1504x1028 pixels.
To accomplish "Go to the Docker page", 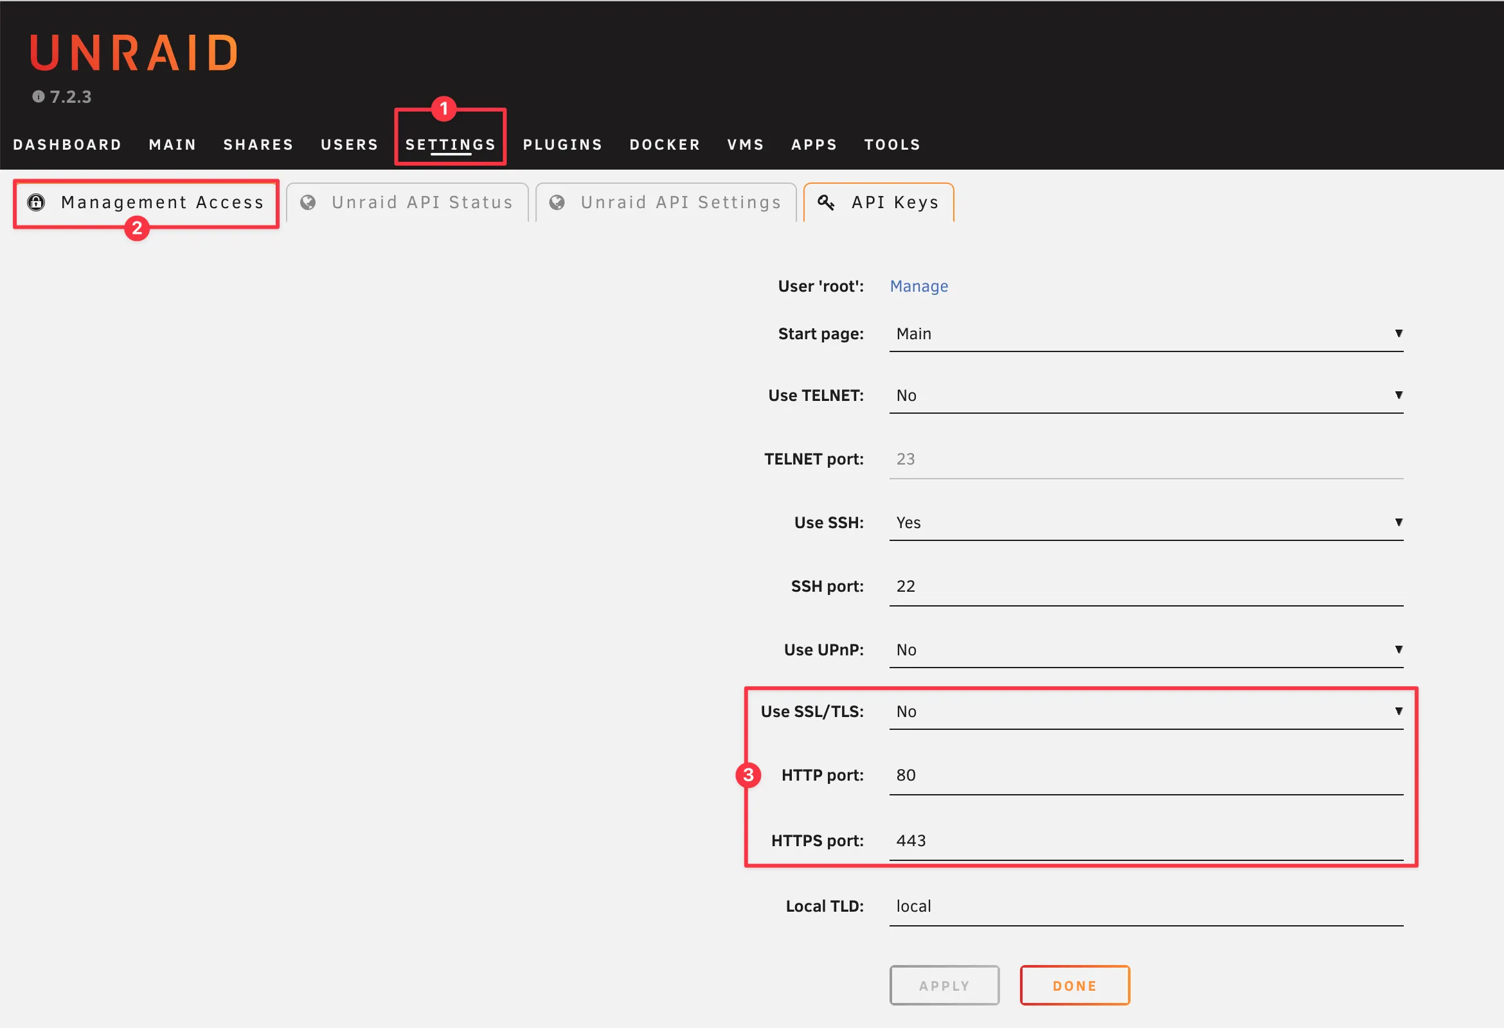I will pyautogui.click(x=665, y=145).
